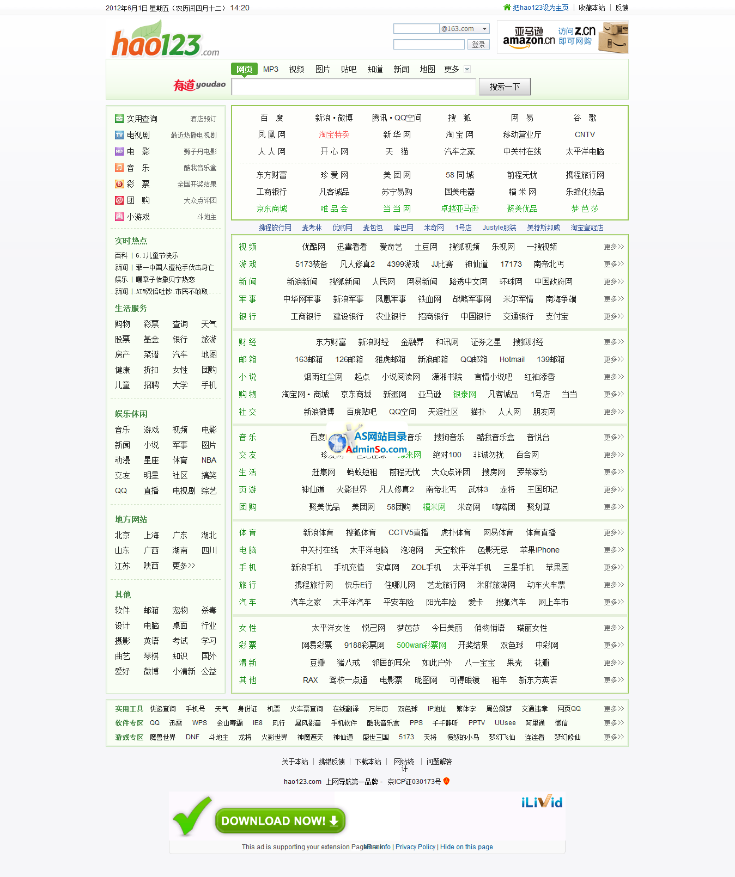Click the DOWNLOAD NOW! button

click(280, 820)
